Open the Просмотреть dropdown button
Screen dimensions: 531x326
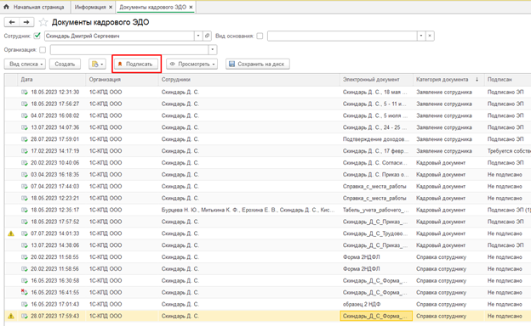(191, 64)
